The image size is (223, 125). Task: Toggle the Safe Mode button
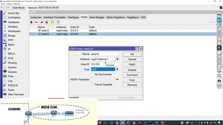pos(18,8)
